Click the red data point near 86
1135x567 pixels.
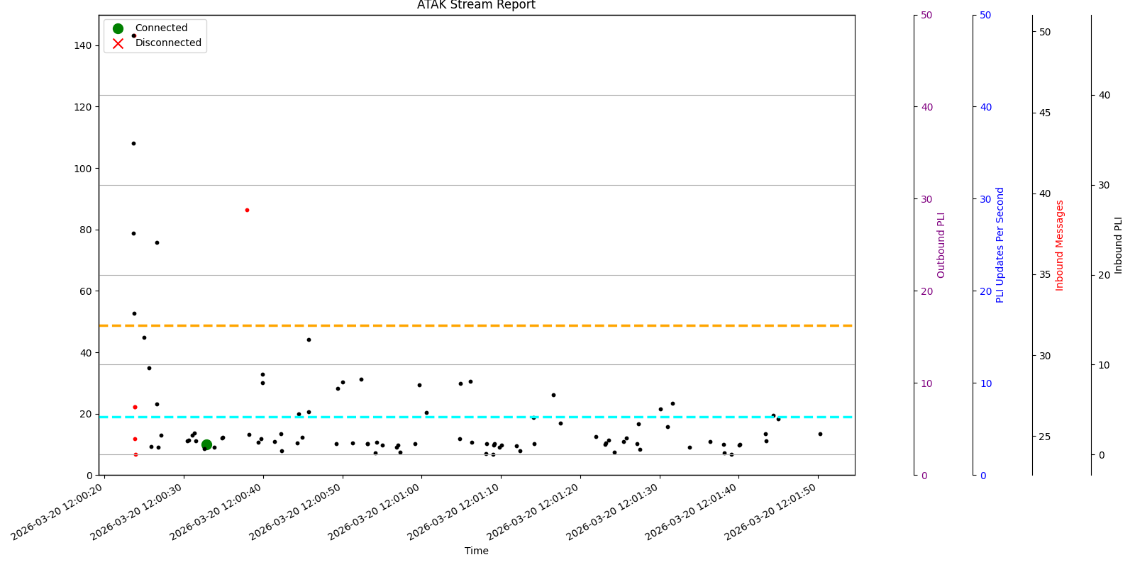(x=247, y=210)
